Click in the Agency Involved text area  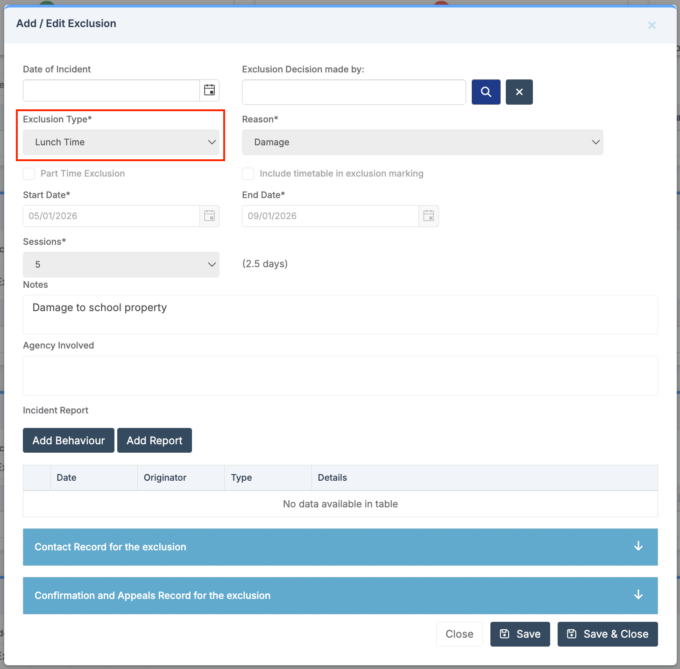340,376
